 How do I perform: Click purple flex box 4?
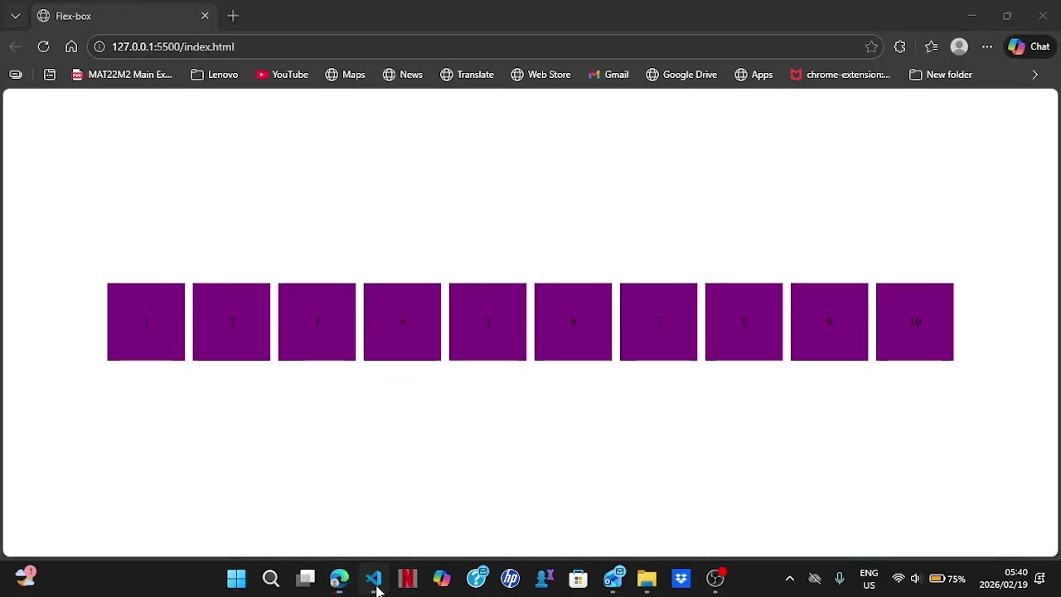point(402,322)
